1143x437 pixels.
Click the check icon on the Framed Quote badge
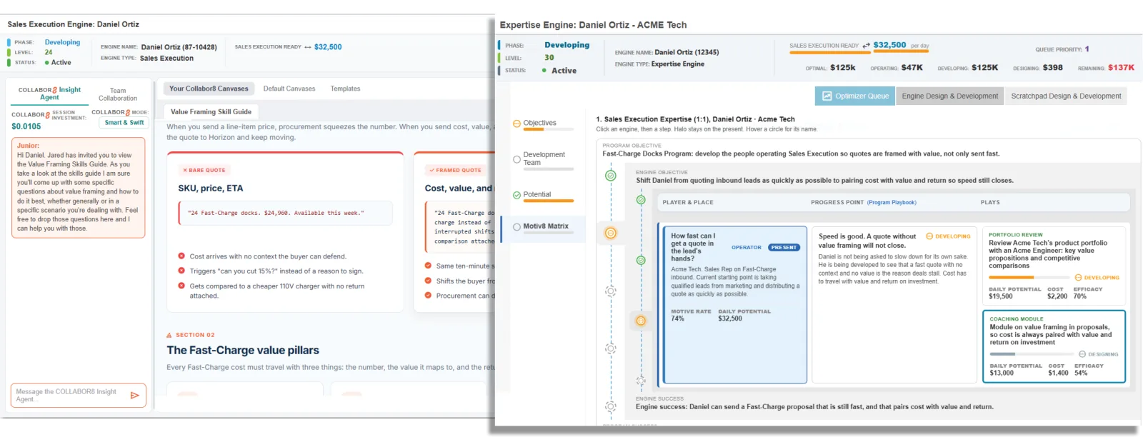[x=431, y=170]
